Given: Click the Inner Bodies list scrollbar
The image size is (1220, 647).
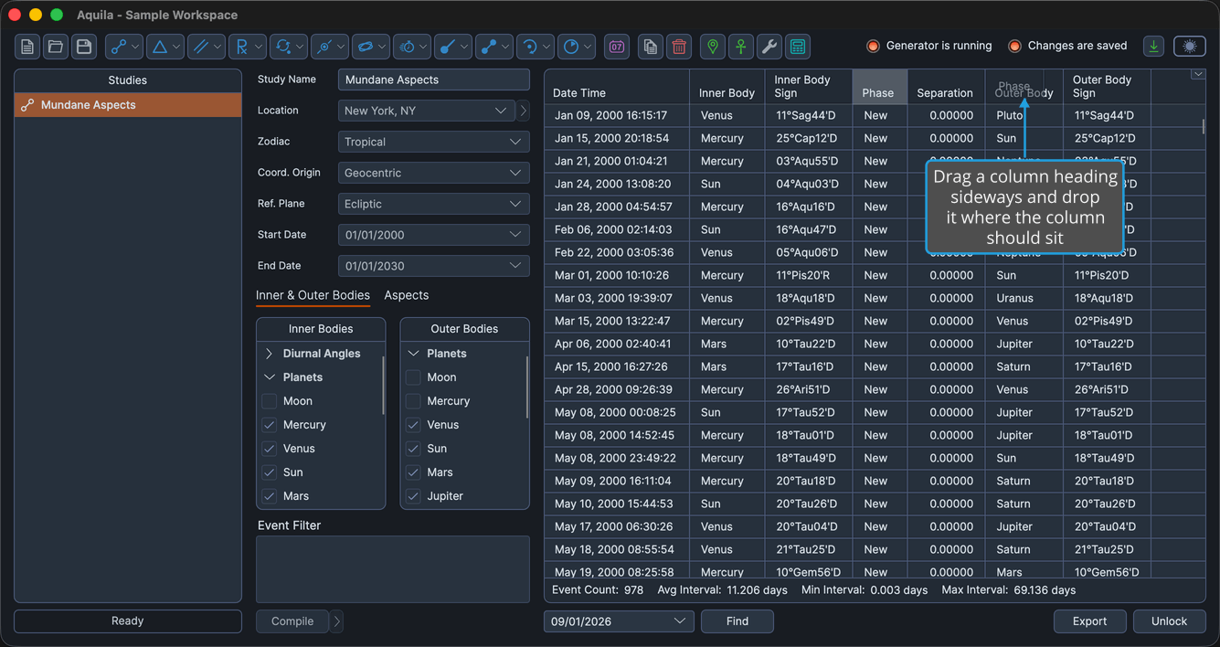Looking at the screenshot, I should 383,386.
